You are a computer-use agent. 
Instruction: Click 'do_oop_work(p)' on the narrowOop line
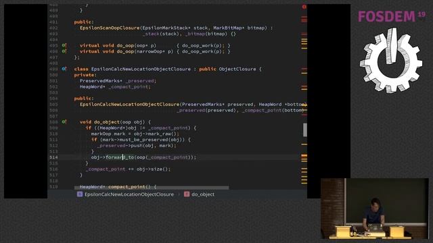[x=202, y=51]
